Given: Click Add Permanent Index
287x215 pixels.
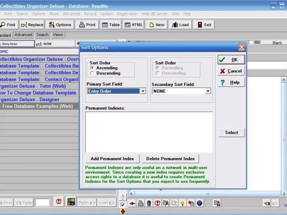Looking at the screenshot, I should coord(112,159).
